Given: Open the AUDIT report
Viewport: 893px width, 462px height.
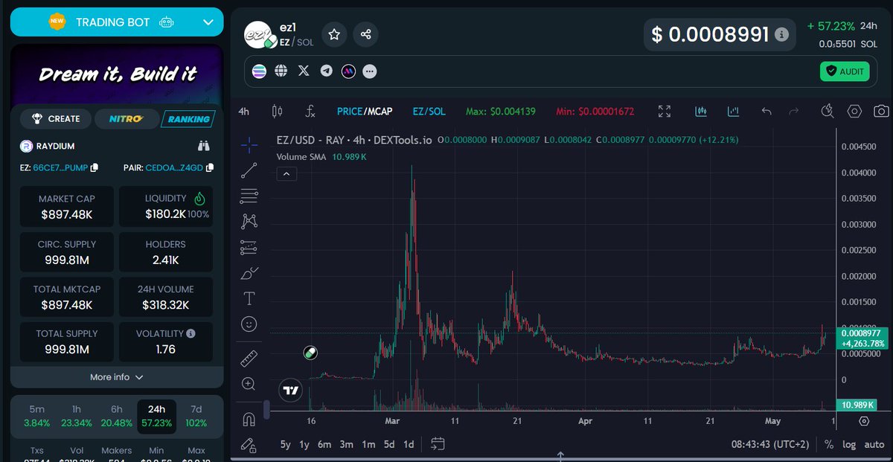Looking at the screenshot, I should [845, 71].
